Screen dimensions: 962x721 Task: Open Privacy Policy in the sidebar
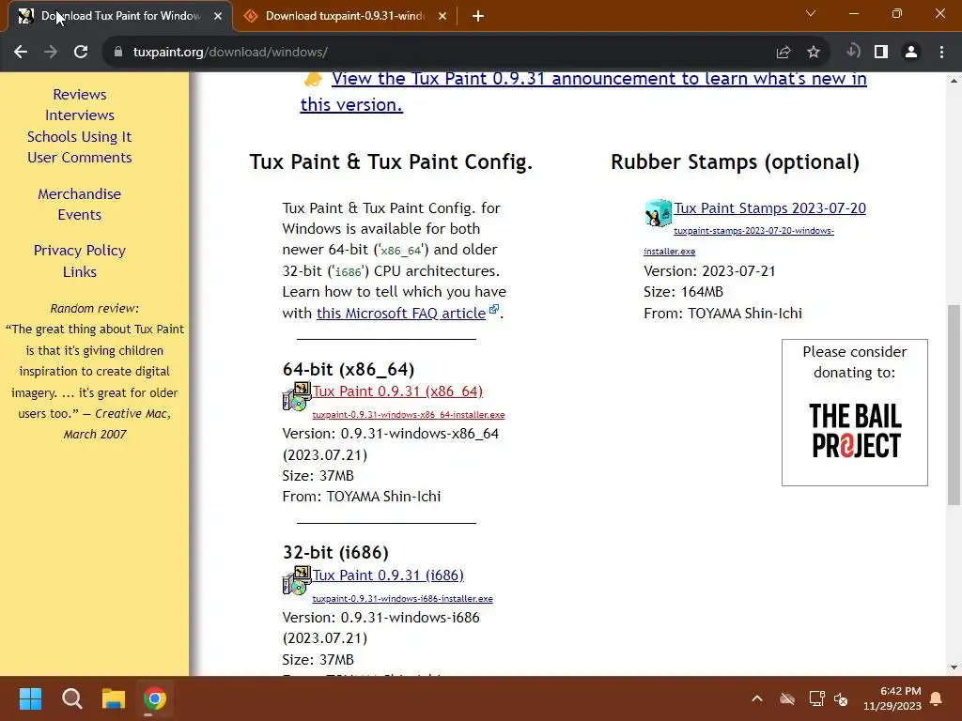click(80, 250)
